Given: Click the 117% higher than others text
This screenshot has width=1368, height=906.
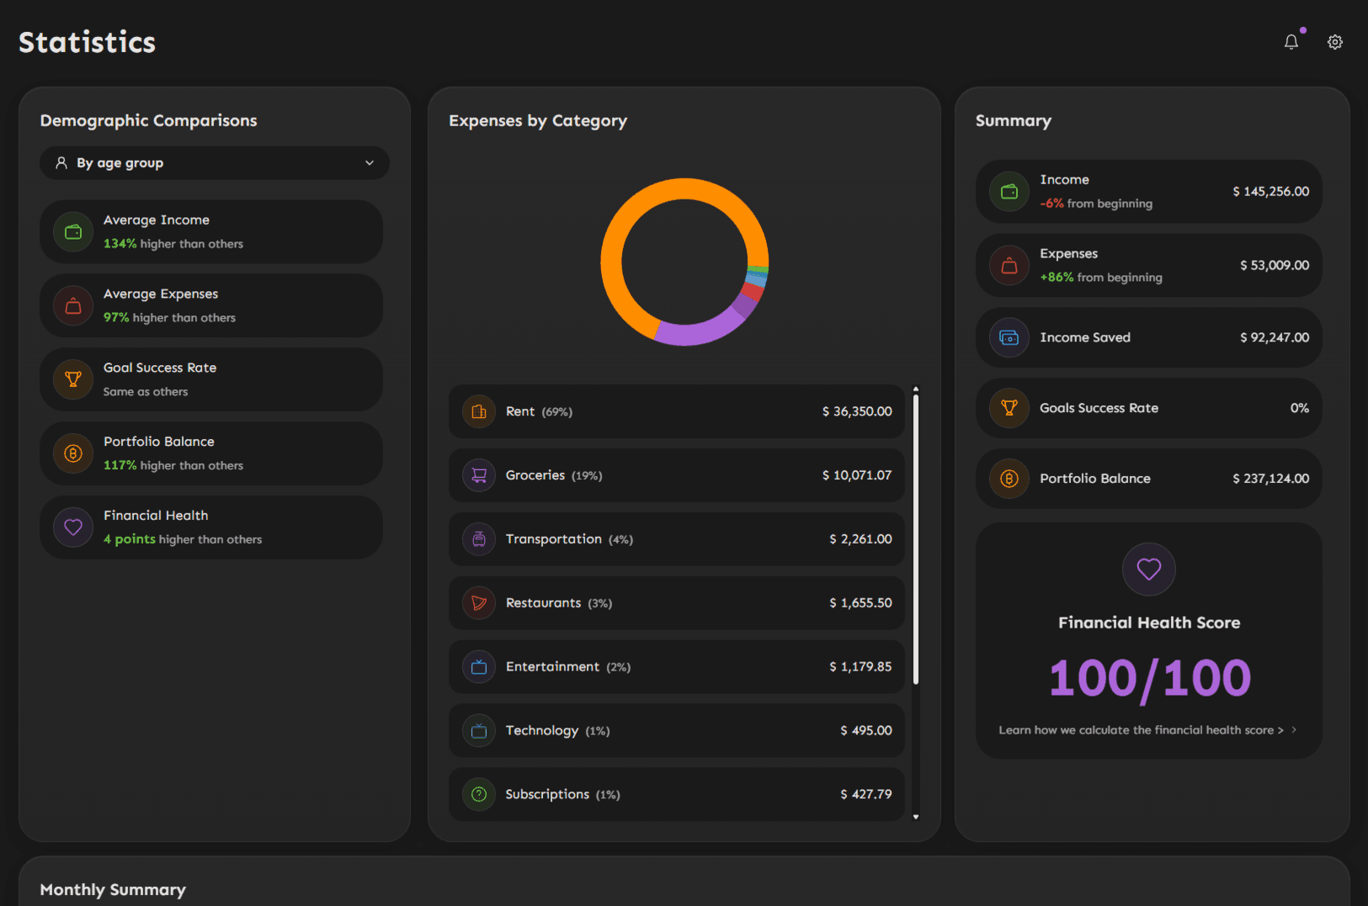Looking at the screenshot, I should (173, 466).
